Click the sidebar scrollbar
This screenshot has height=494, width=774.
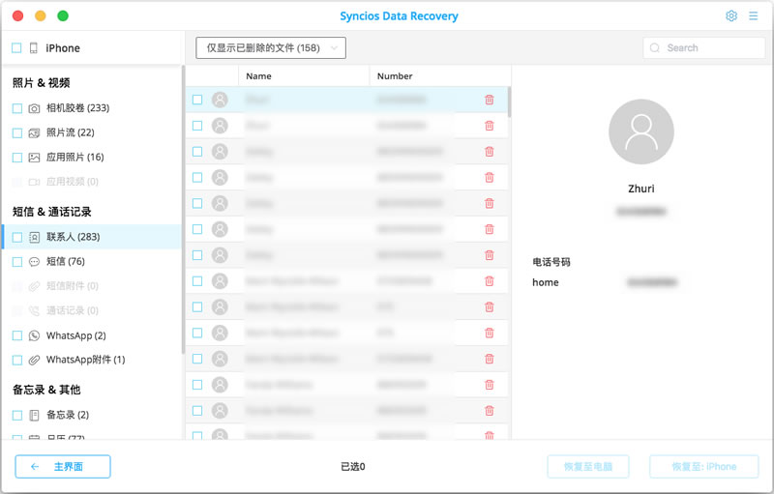pos(183,210)
